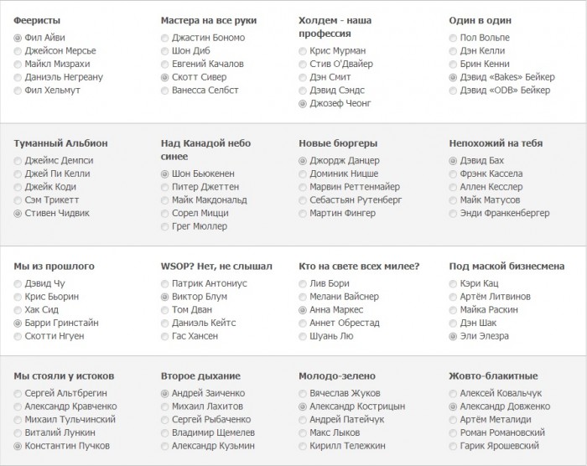Select Гарик Ярошевский option

click(x=454, y=445)
